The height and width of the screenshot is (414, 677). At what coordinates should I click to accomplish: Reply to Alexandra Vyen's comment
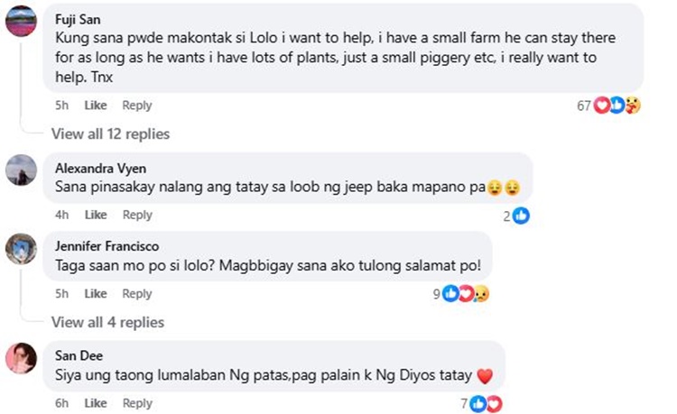pos(137,215)
